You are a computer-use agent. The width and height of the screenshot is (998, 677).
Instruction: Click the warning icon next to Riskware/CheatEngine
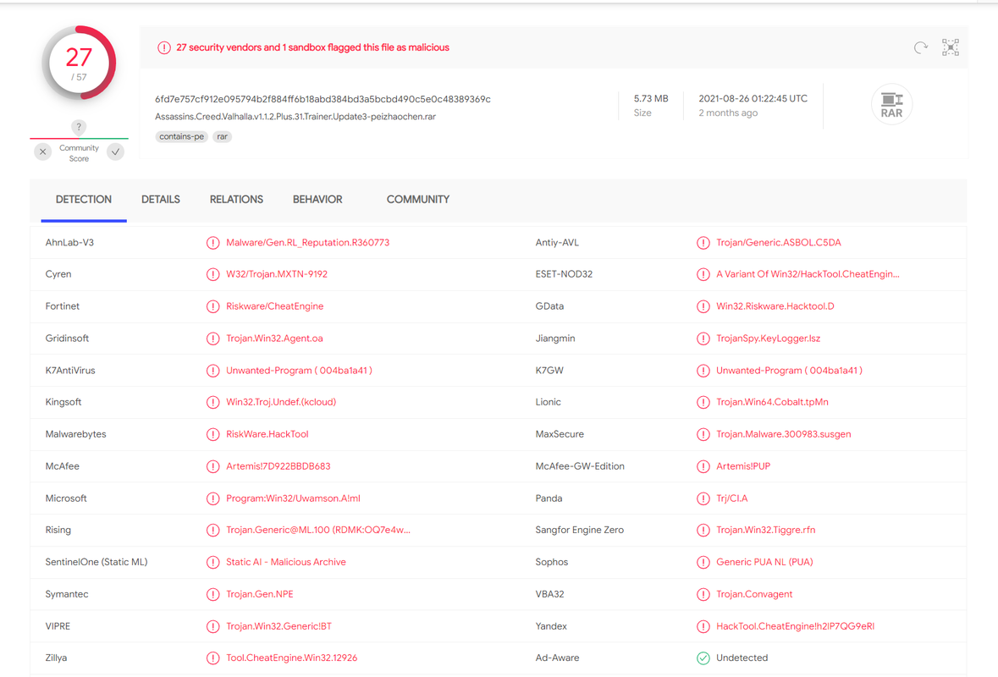pyautogui.click(x=212, y=306)
